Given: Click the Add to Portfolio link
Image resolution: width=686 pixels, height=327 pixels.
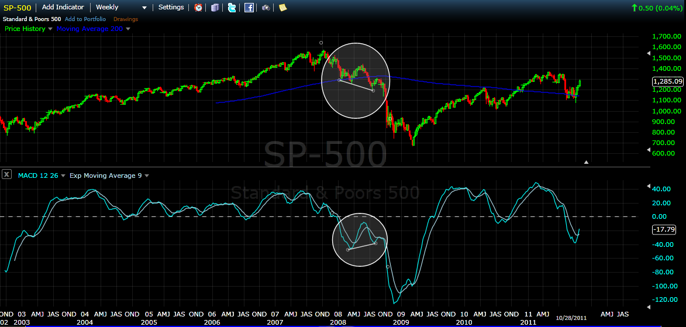Looking at the screenshot, I should [x=85, y=19].
